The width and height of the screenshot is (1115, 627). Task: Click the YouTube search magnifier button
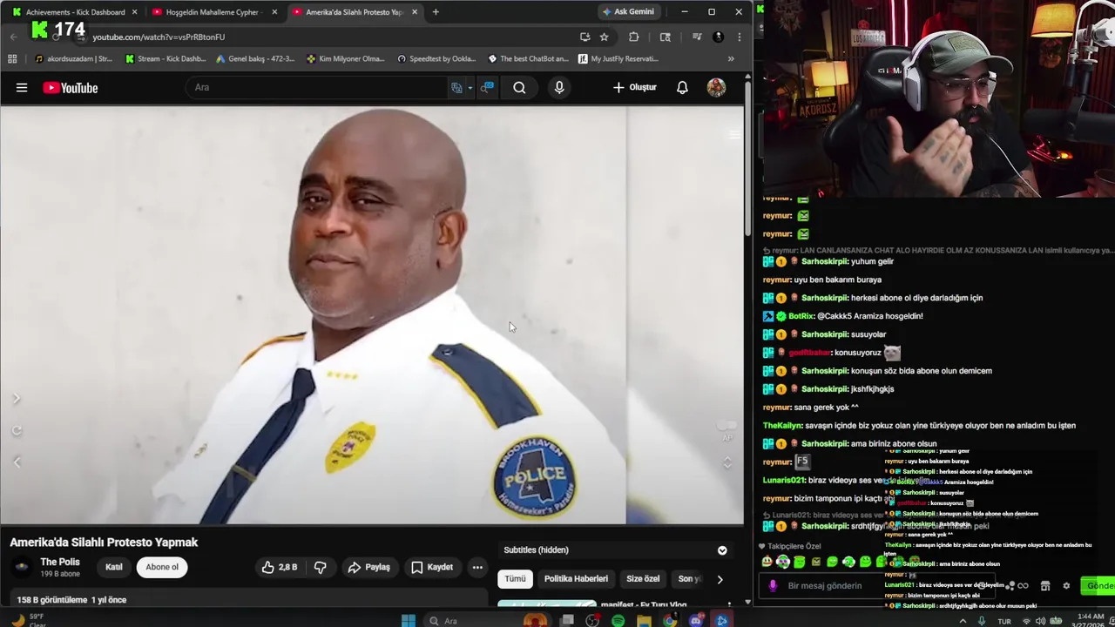pos(519,87)
